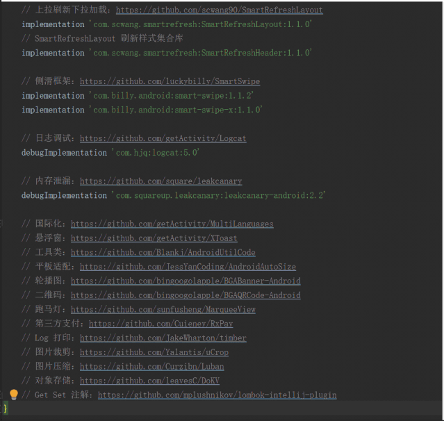Click the '图片裁剪' comment label
This screenshot has width=444, height=421.
[53, 352]
